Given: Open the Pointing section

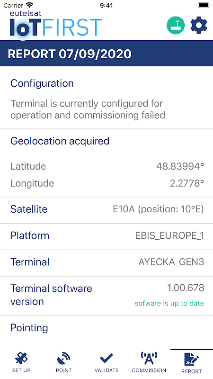Looking at the screenshot, I should (29, 328).
